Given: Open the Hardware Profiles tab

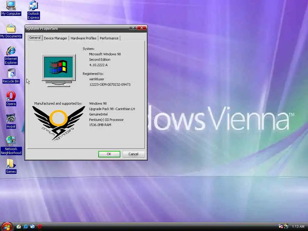Looking at the screenshot, I should (84, 38).
